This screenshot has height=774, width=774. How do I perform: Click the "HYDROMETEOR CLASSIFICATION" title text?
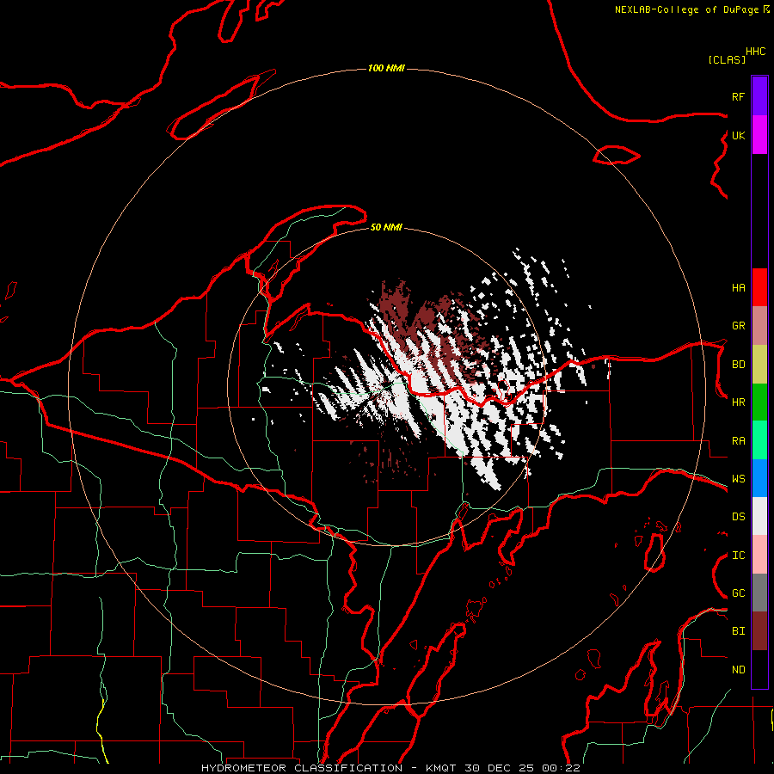[x=302, y=768]
